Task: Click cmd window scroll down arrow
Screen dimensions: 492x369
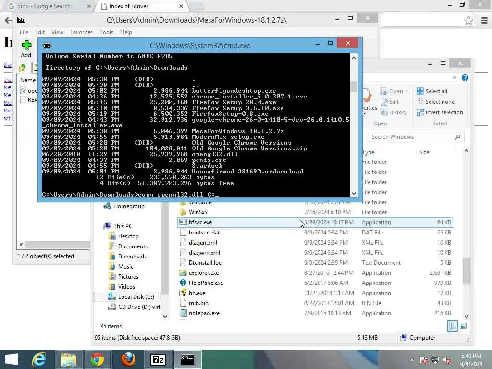Action: tap(354, 194)
